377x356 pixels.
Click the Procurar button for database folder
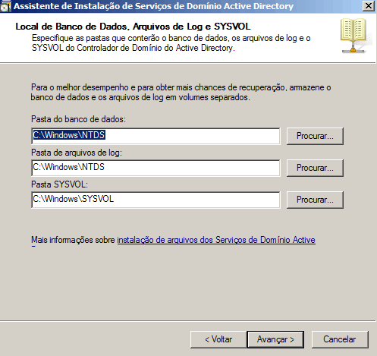click(315, 136)
